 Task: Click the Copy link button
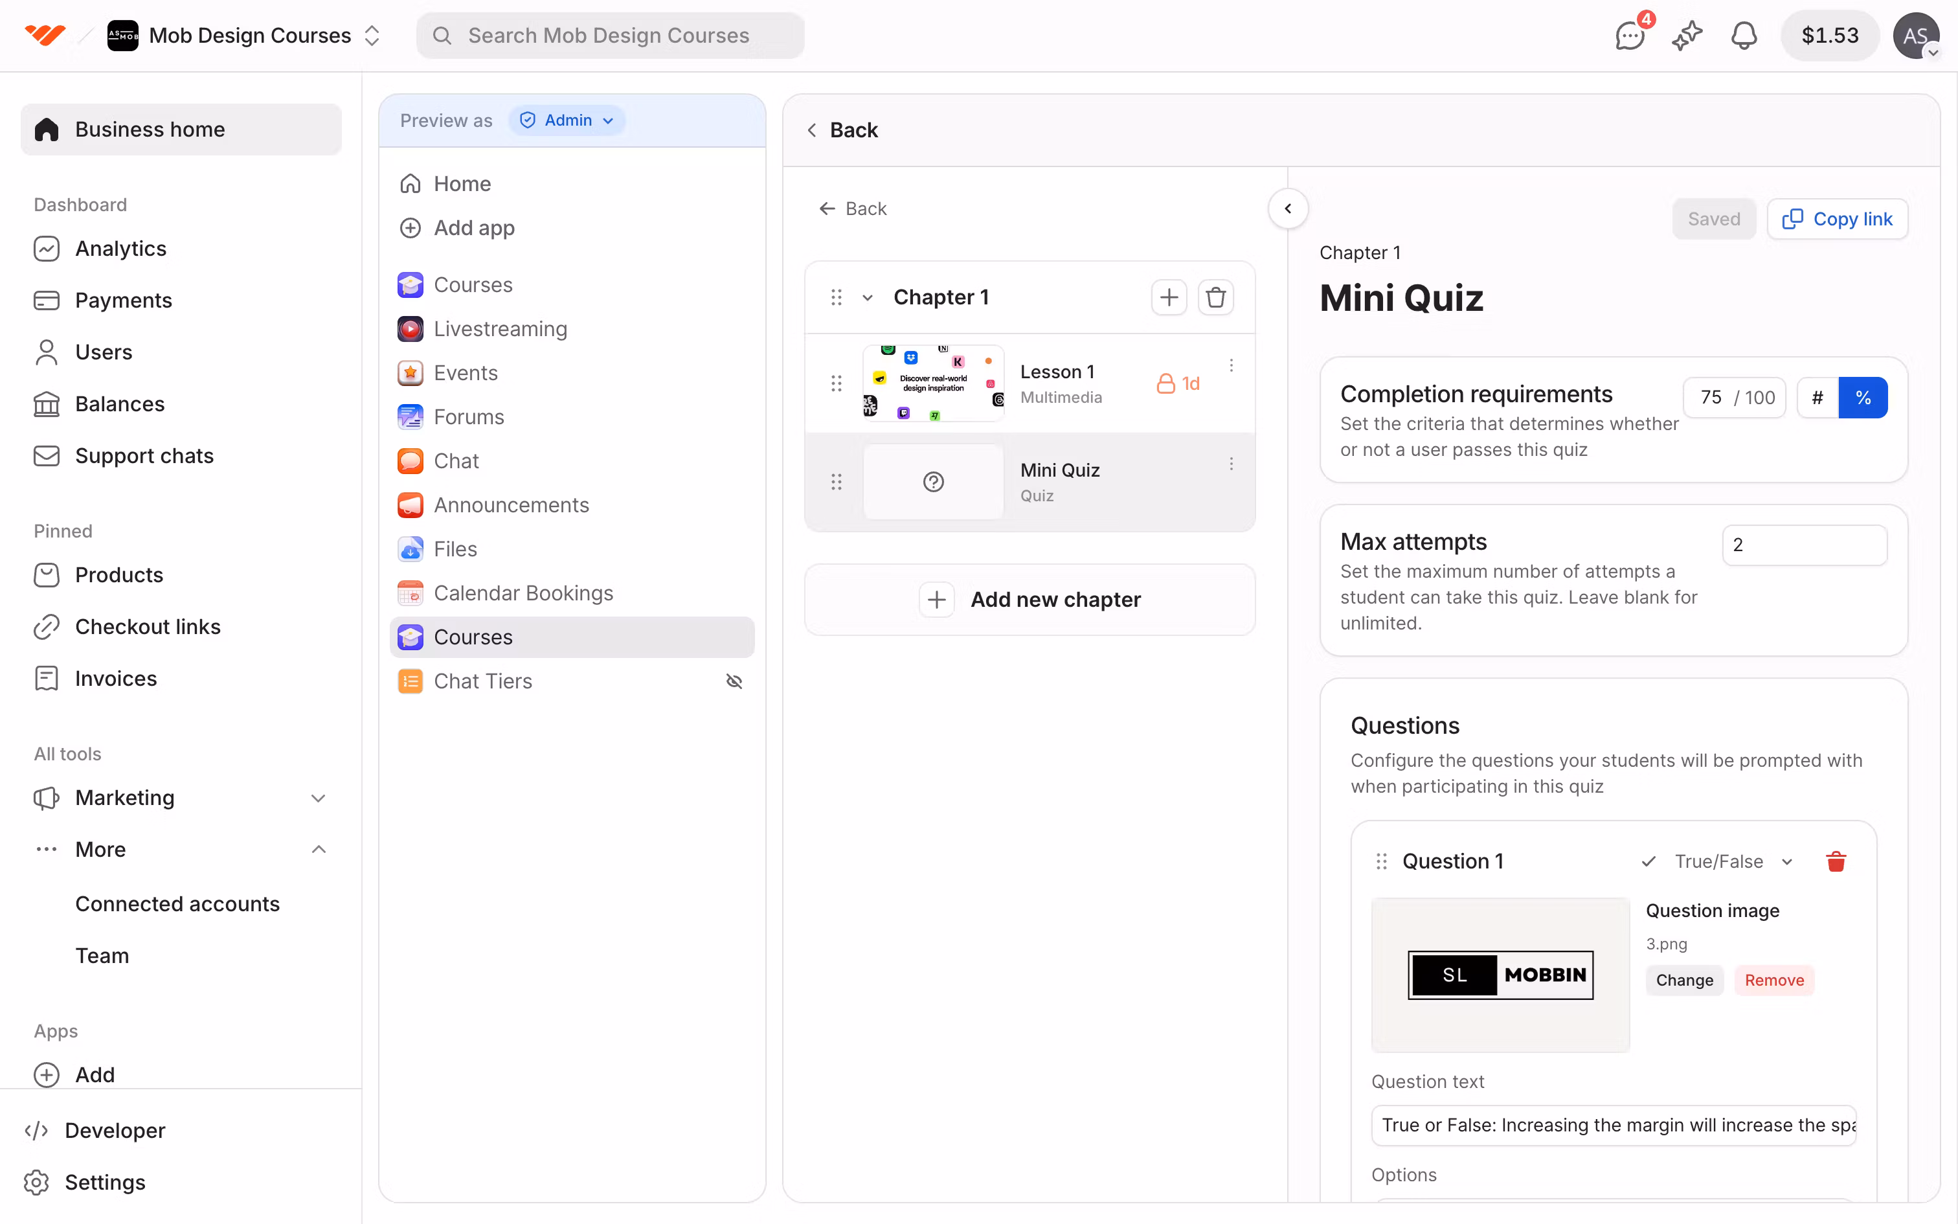1838,220
